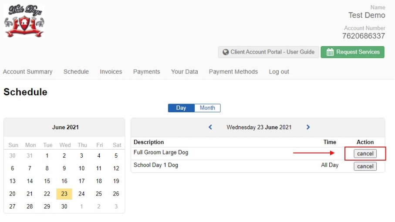Image resolution: width=395 pixels, height=222 pixels.
Task: Click the Request Services button
Action: click(x=352, y=52)
